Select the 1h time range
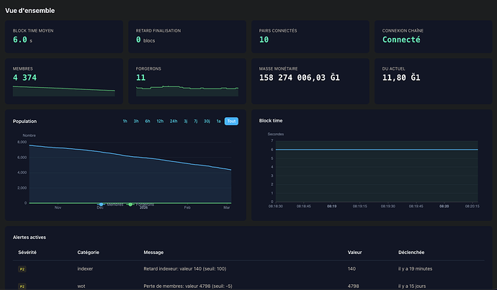Image resolution: width=497 pixels, height=290 pixels. 125,121
